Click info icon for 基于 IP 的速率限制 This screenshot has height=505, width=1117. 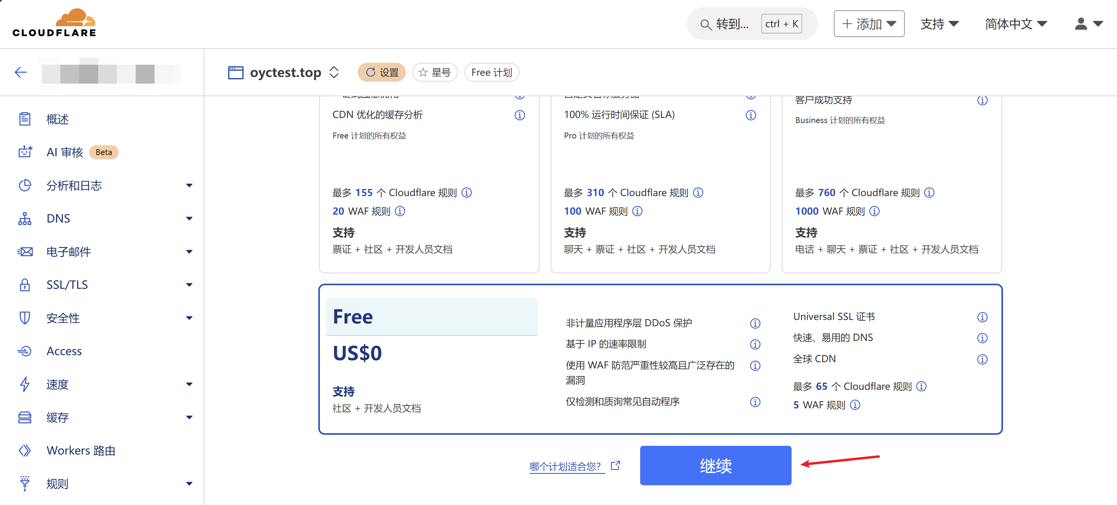(x=755, y=344)
